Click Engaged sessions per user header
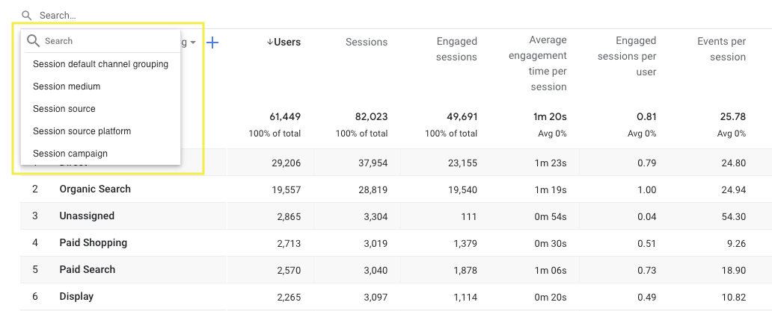The image size is (772, 311). pyautogui.click(x=636, y=56)
